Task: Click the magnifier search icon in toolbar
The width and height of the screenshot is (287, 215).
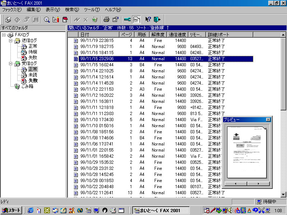Action: (47, 19)
